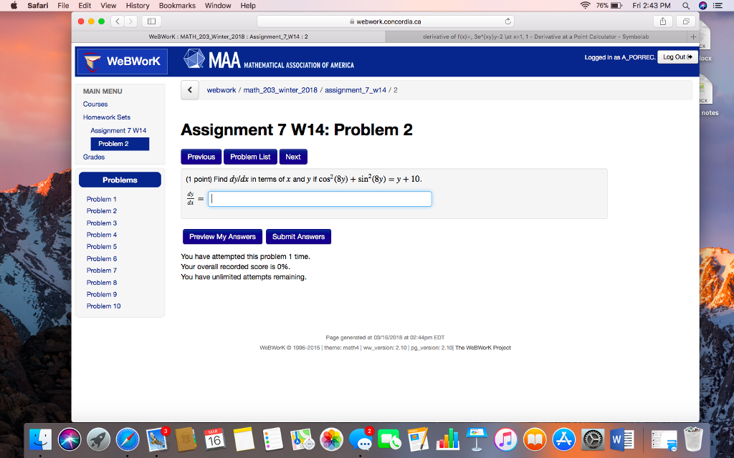Screen dimensions: 734x458
Task: Click the Log Out button
Action: tap(677, 57)
